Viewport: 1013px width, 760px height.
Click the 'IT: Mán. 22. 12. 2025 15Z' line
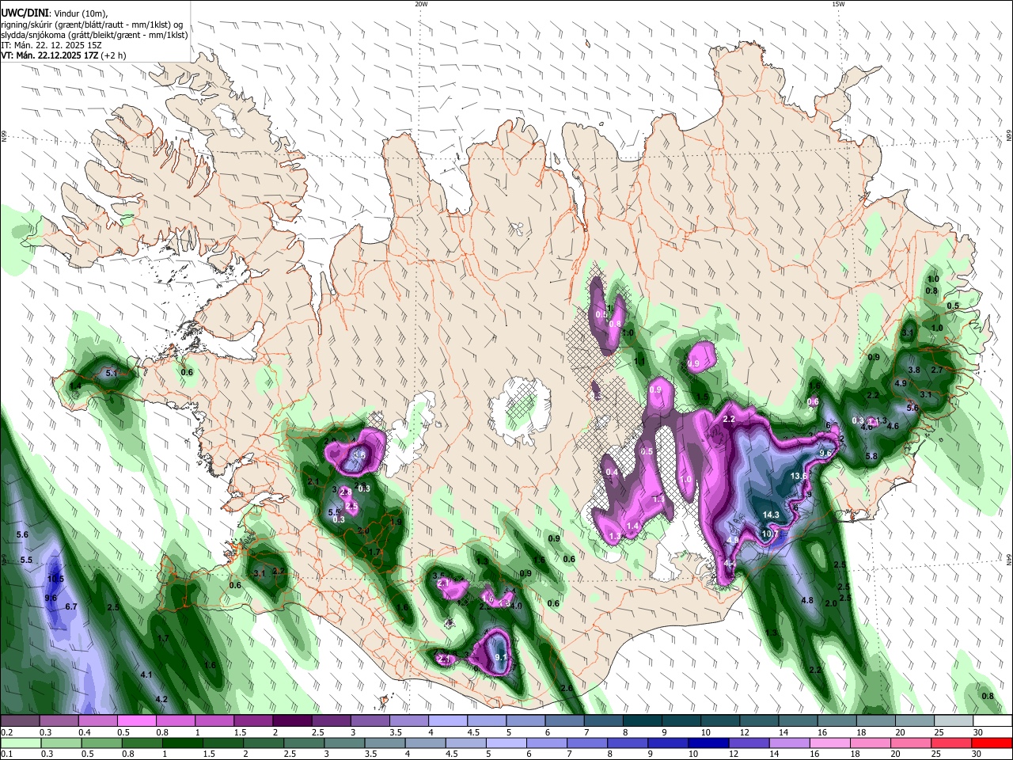pos(52,45)
